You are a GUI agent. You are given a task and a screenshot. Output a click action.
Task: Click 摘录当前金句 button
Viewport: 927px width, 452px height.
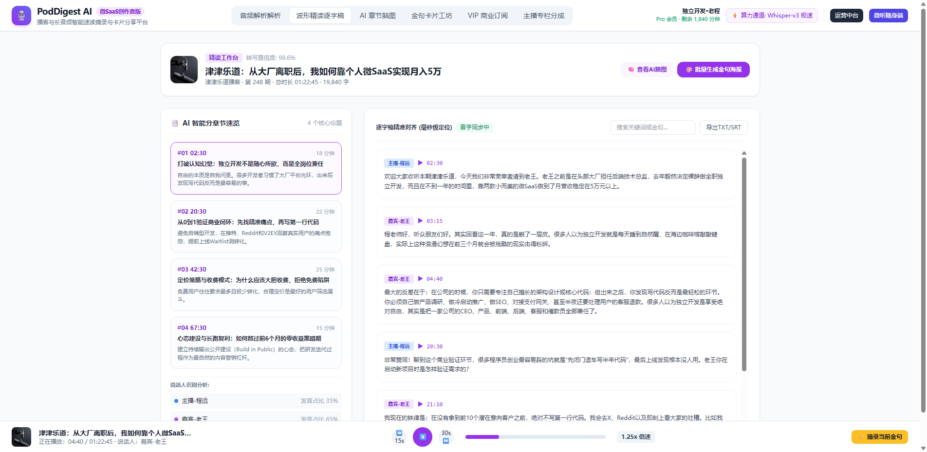tap(880, 437)
